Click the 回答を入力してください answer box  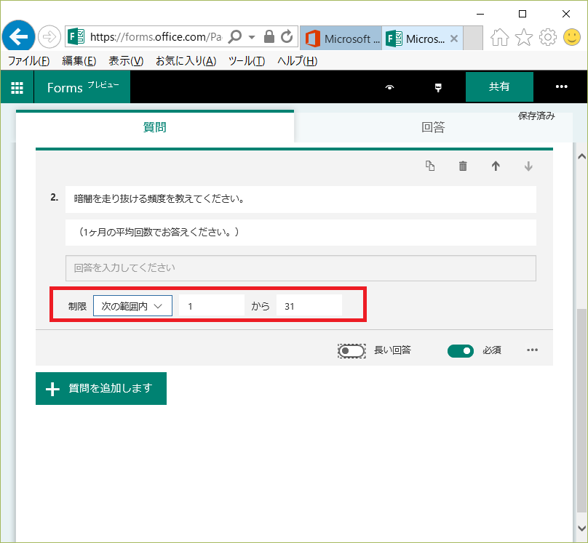(301, 268)
